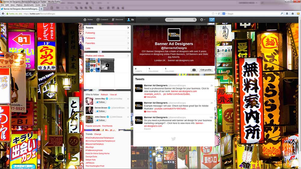Refresh the Who to follow suggestions
The height and width of the screenshot is (169, 301).
tap(104, 95)
